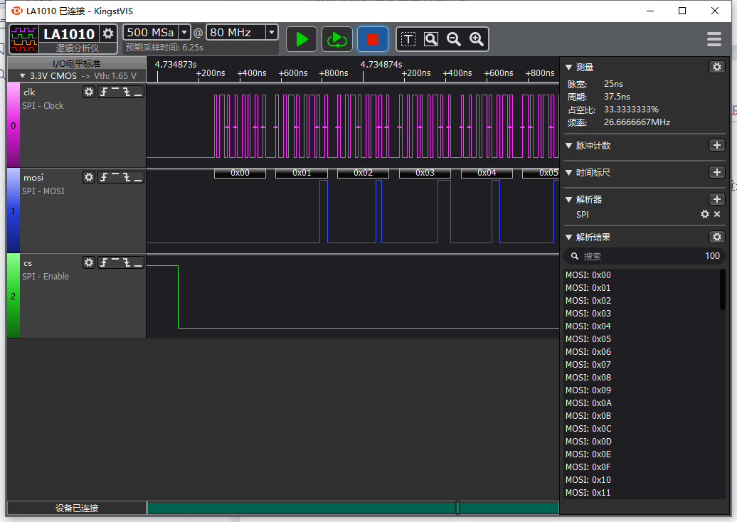Set rising edge trigger on mosi channel

[103, 176]
